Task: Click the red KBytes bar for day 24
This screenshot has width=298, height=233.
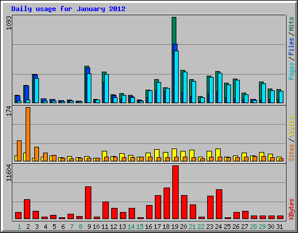Action: click(x=219, y=204)
